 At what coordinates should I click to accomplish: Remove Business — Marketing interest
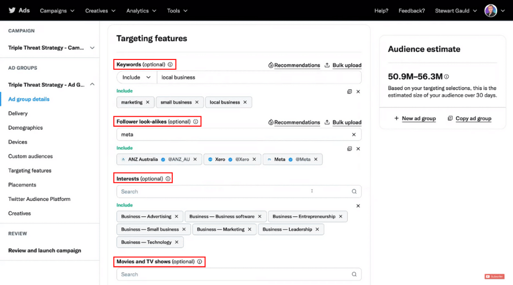click(x=250, y=230)
